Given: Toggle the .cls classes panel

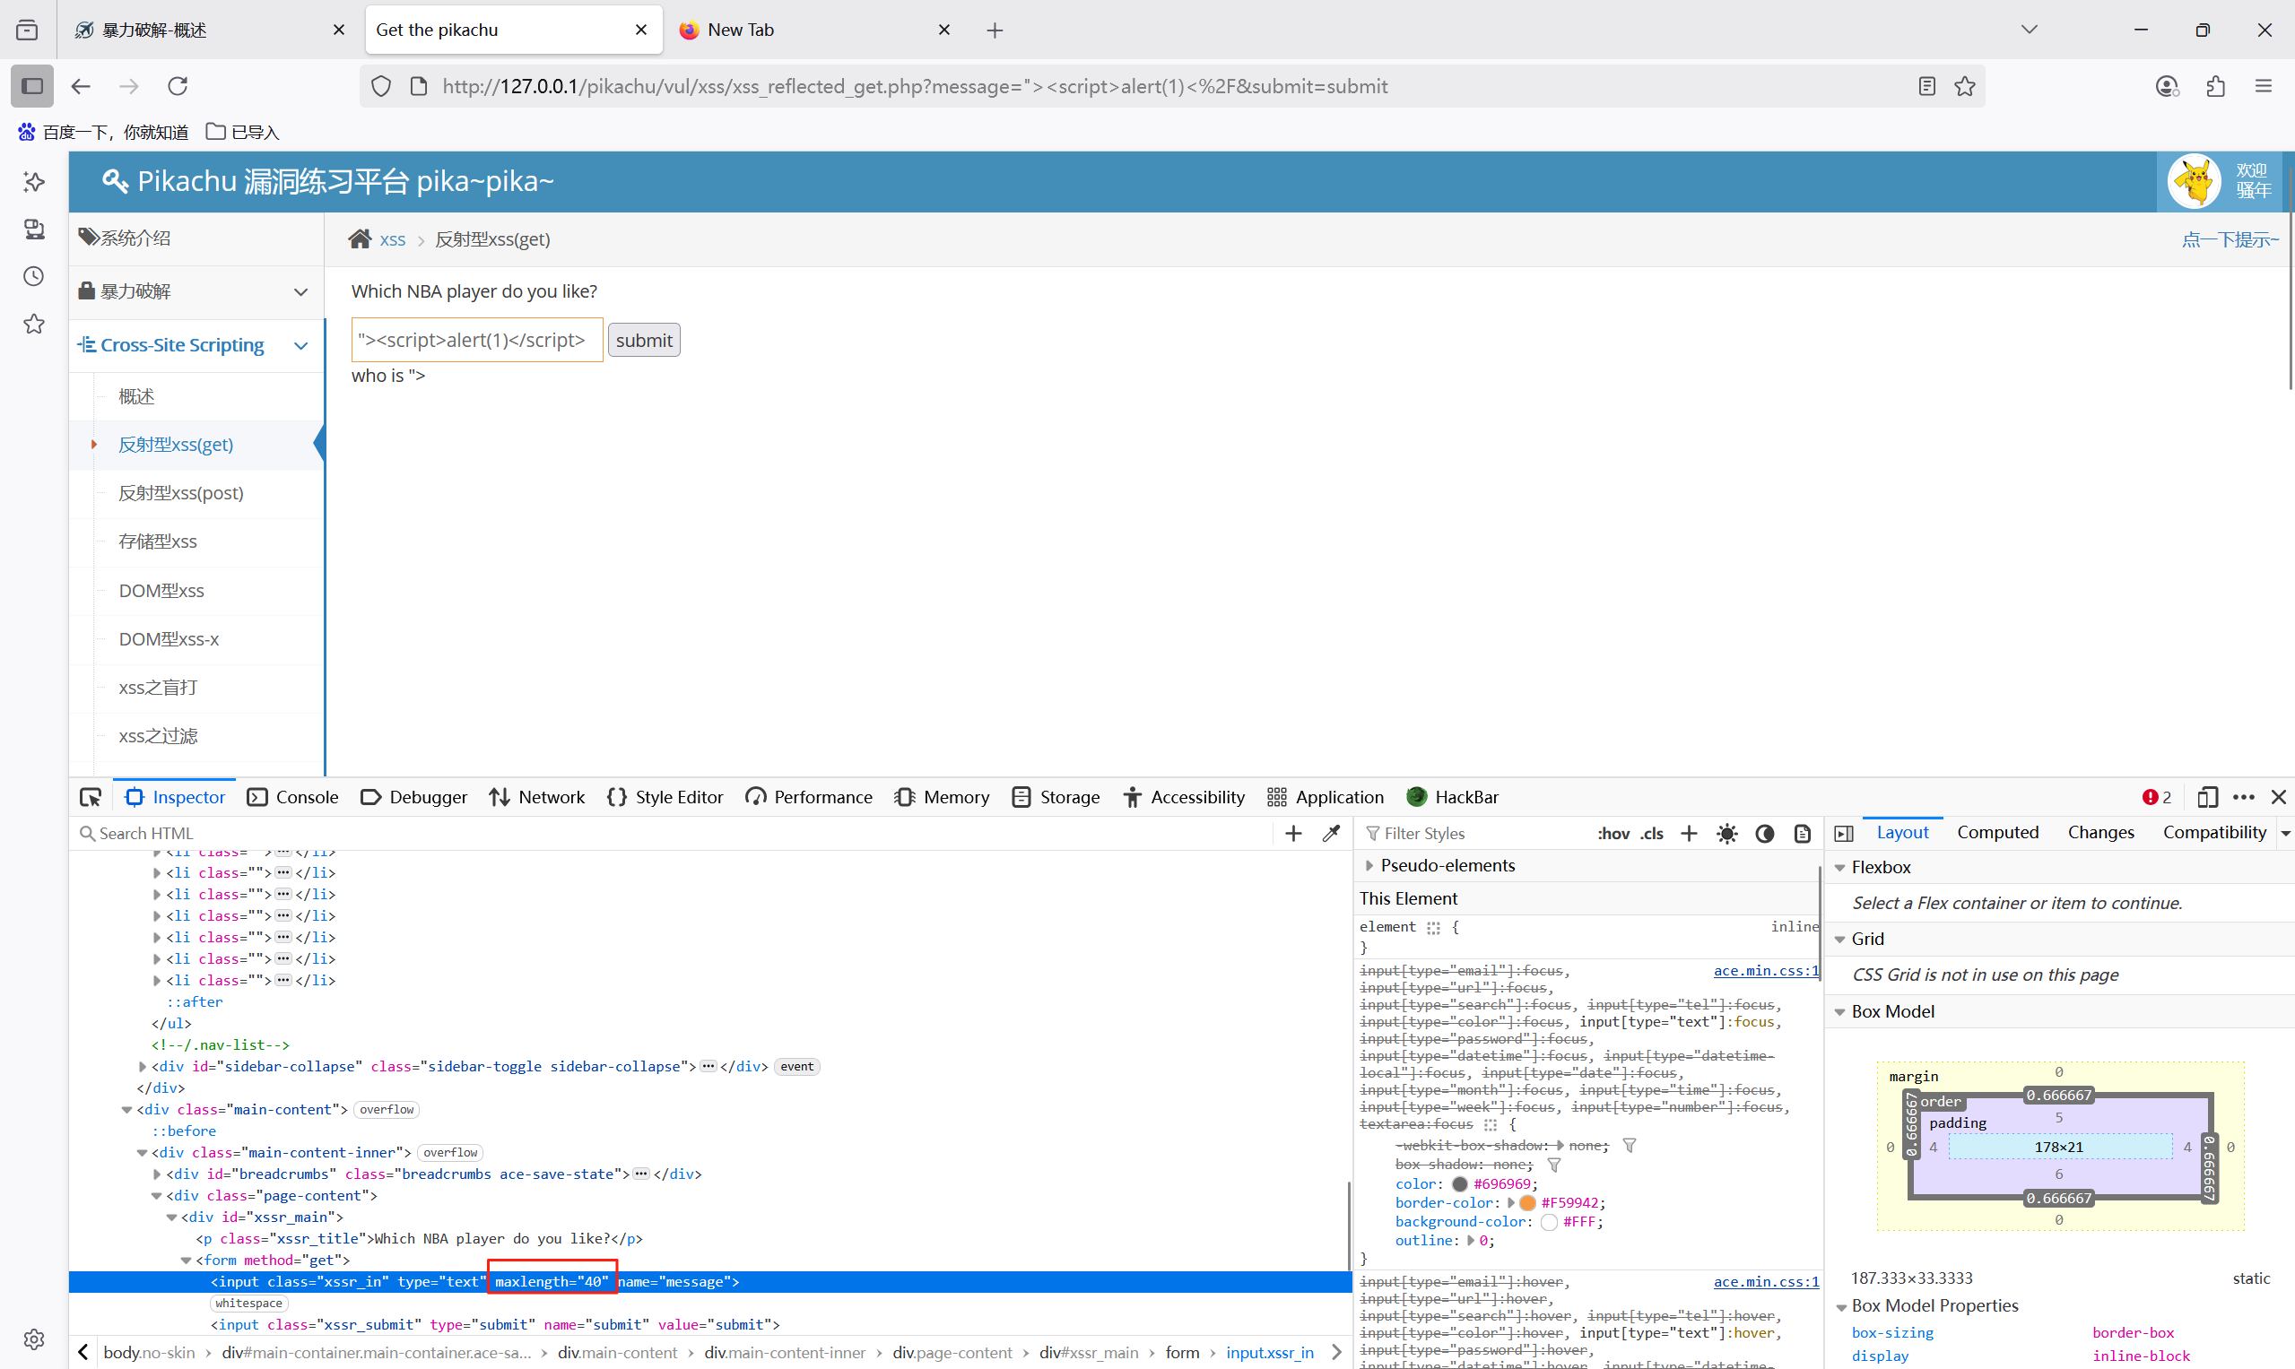Looking at the screenshot, I should tap(1651, 833).
